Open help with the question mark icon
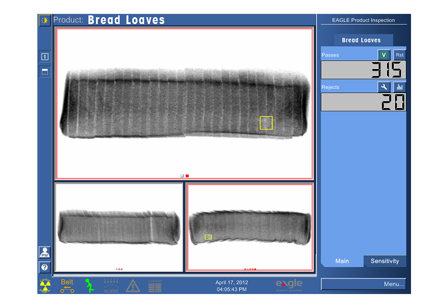Viewport: 445px width, 306px height. [44, 267]
